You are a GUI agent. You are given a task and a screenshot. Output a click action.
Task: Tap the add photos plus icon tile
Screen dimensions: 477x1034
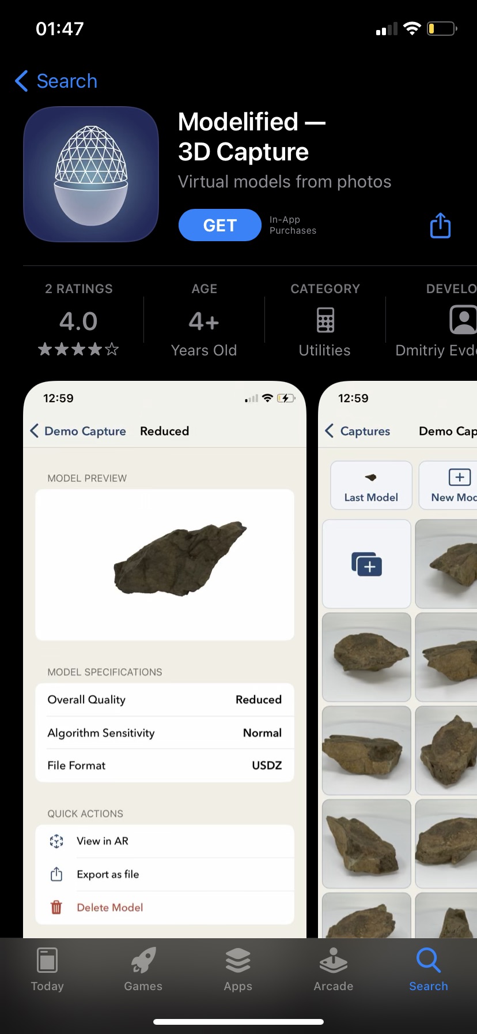[366, 564]
